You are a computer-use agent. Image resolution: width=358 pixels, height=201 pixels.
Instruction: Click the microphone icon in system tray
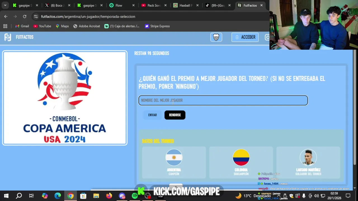click(304, 196)
